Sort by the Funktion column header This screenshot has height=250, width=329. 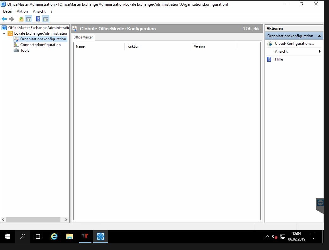click(158, 46)
